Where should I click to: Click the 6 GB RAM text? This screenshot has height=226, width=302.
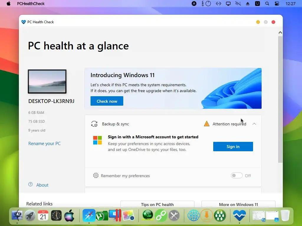[36, 113]
